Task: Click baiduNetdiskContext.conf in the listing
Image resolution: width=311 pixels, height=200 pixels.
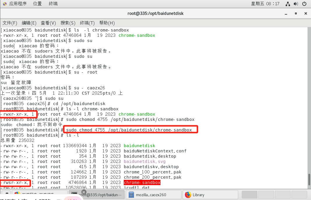Action: [x=155, y=151]
